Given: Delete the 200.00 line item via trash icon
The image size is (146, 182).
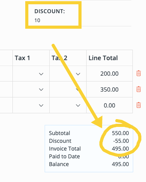Looking at the screenshot, I should pos(139,73).
